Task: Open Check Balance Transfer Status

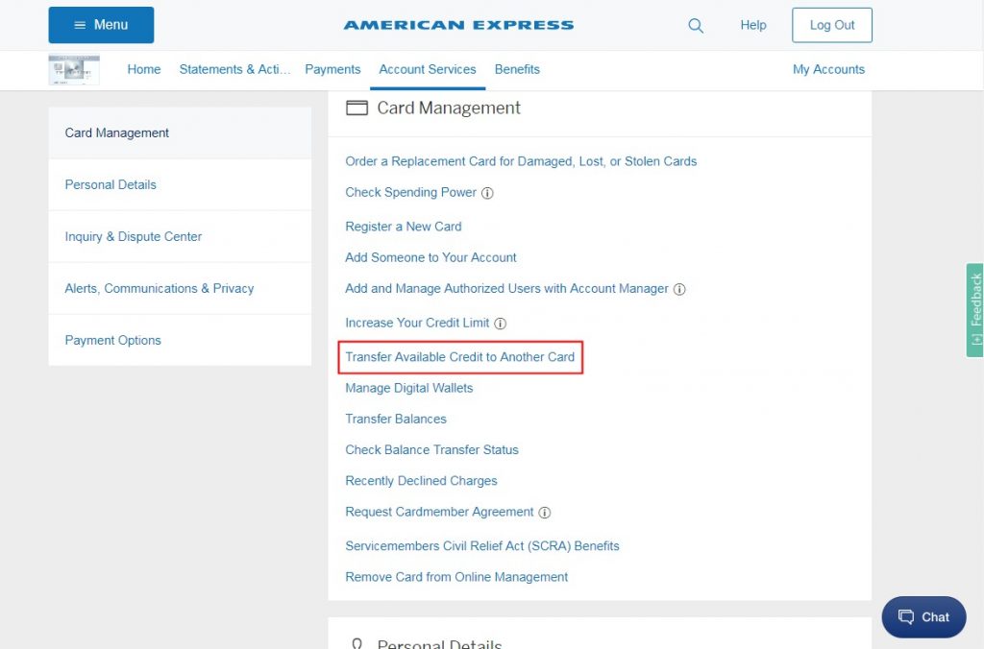Action: (x=431, y=449)
